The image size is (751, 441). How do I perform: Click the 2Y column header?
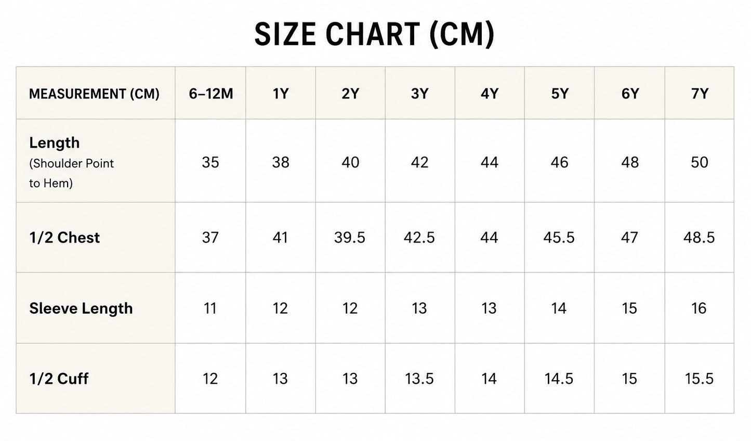(x=350, y=94)
